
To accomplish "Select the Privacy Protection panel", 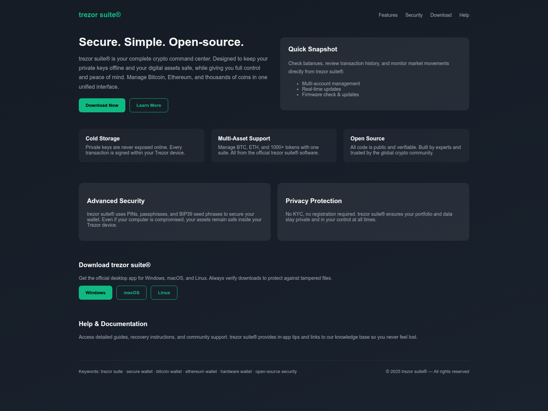I will (373, 212).
